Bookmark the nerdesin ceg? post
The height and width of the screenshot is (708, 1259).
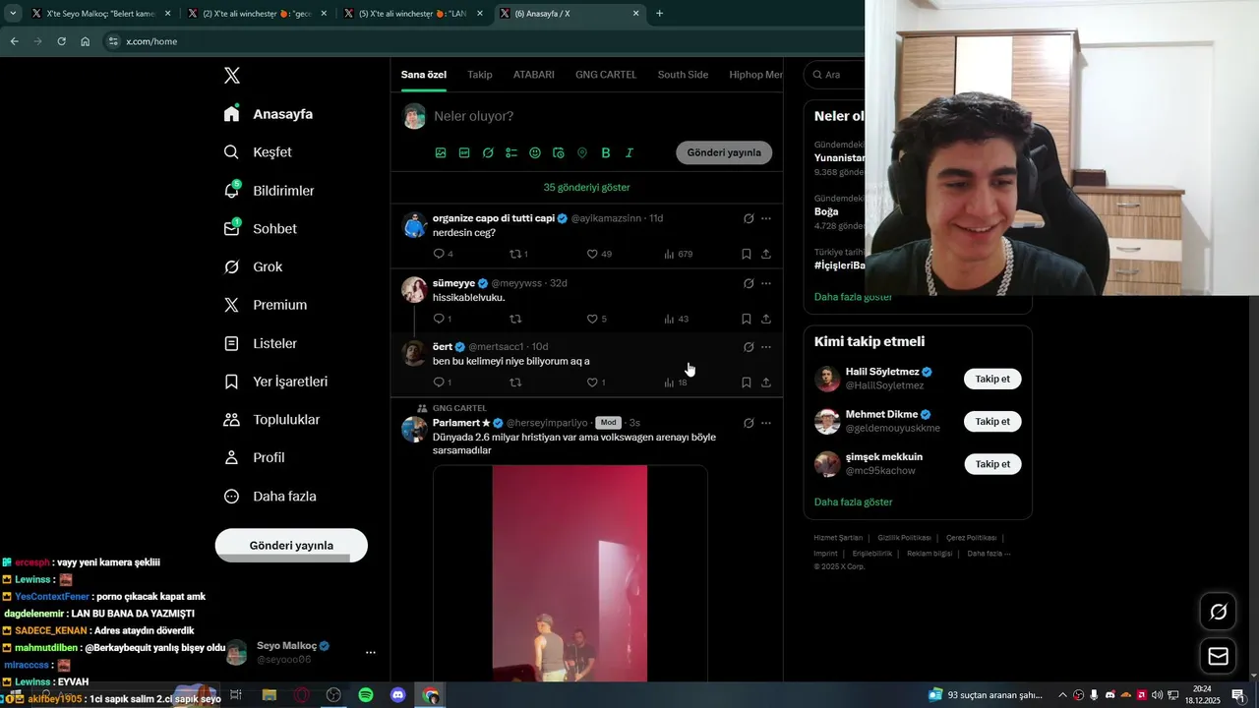pyautogui.click(x=747, y=254)
